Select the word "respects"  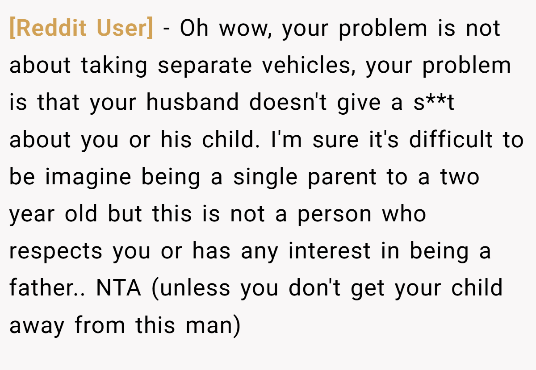click(x=56, y=251)
